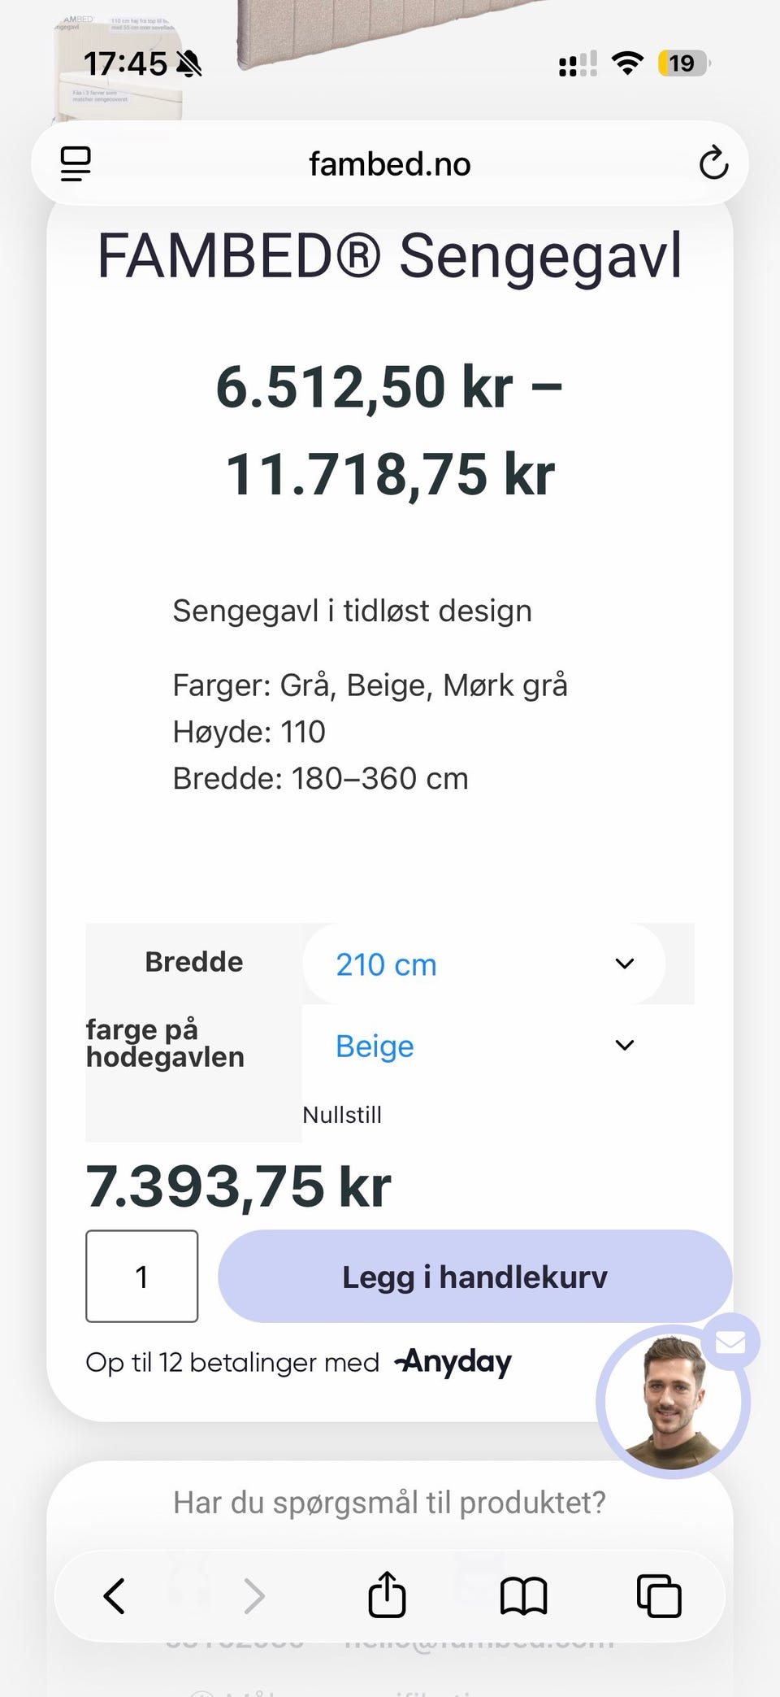Image resolution: width=780 pixels, height=1697 pixels.
Task: Reset selections with Nullstill link
Action: [342, 1114]
